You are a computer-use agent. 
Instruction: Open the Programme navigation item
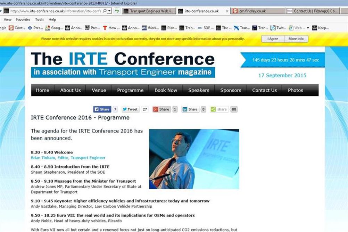[130, 90]
